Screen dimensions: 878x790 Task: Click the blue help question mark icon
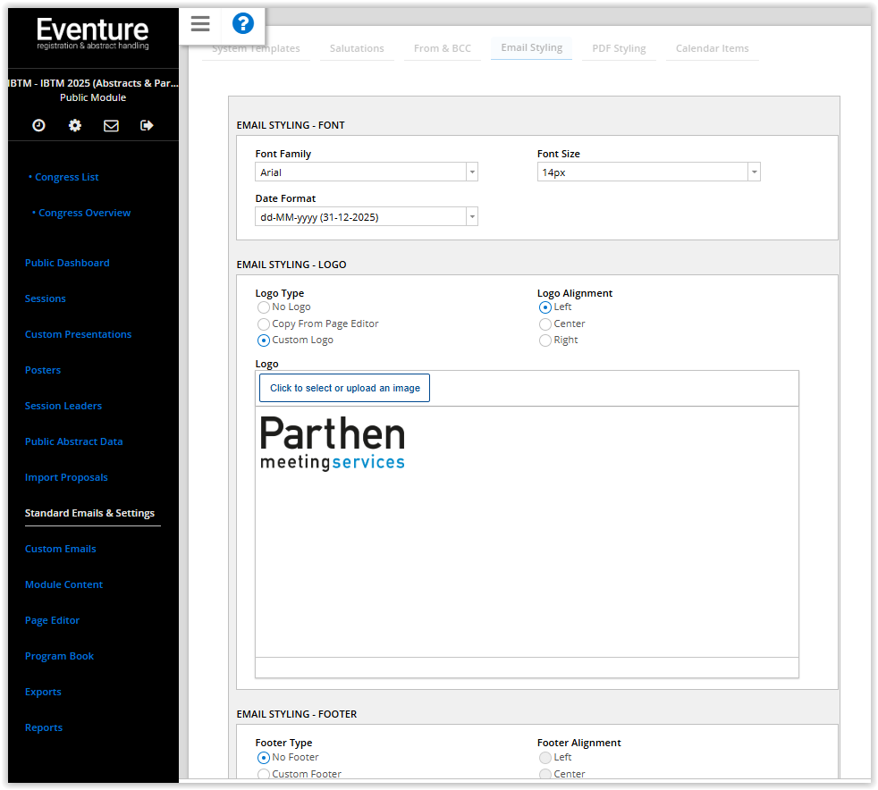point(243,23)
